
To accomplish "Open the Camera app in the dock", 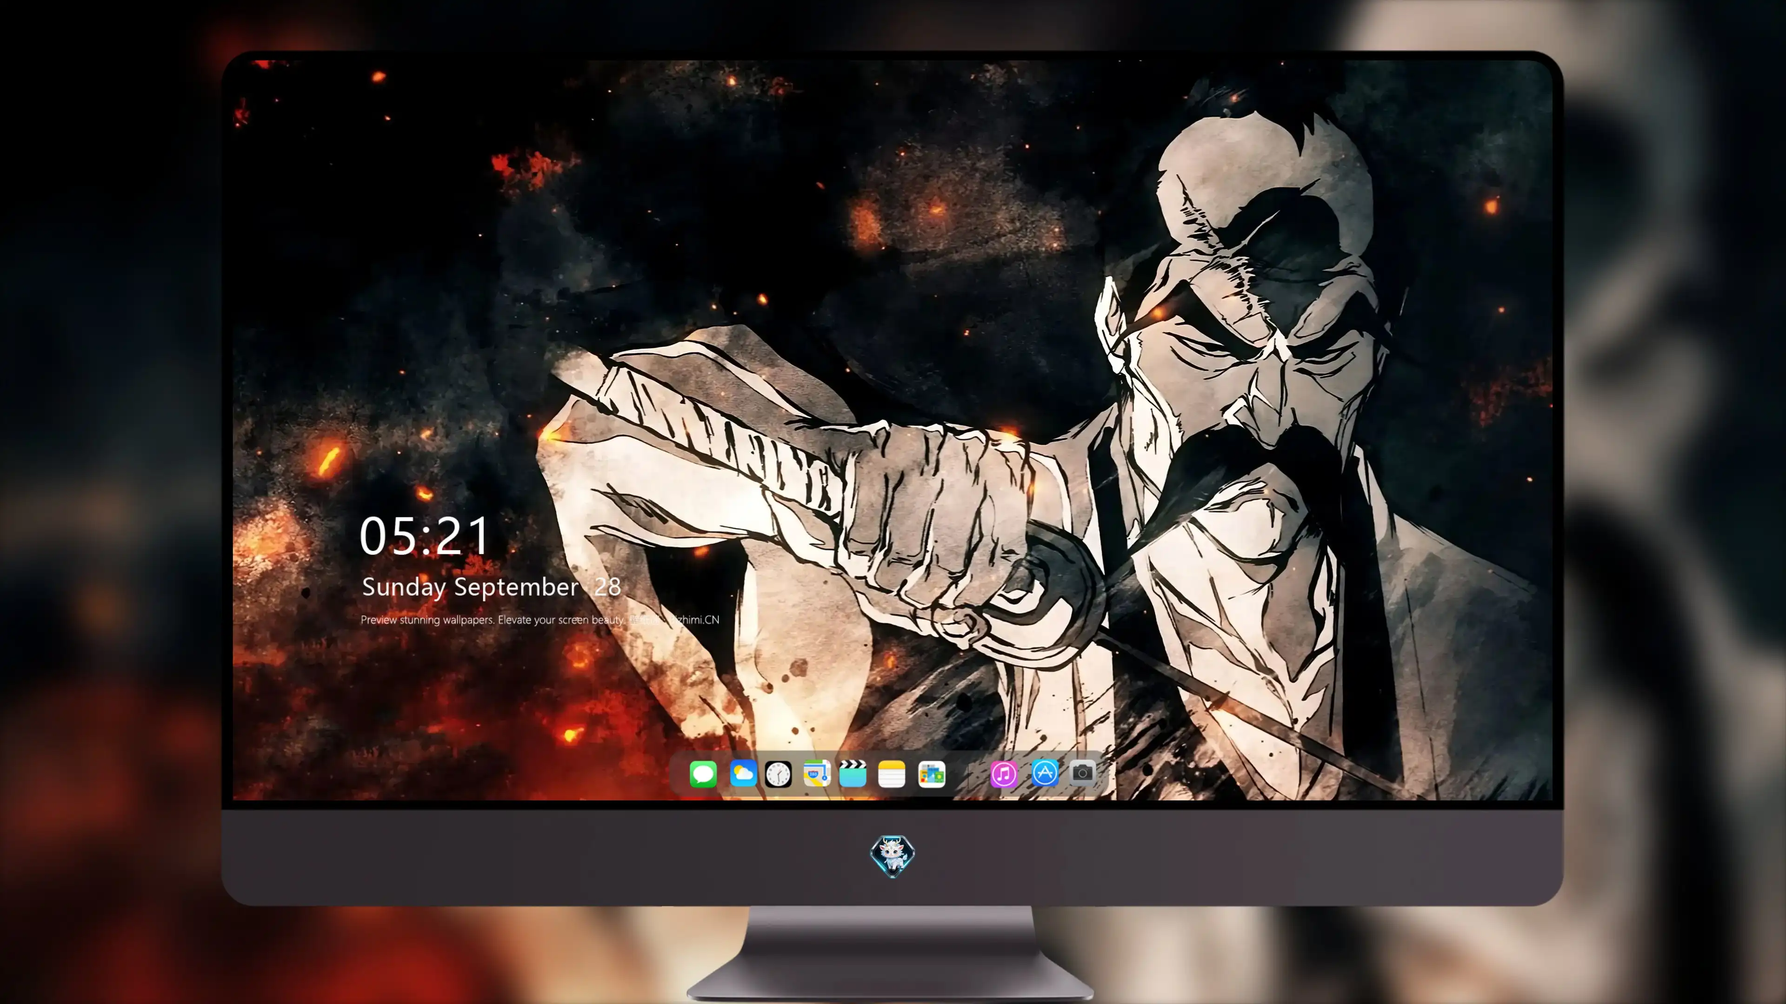I will click(1082, 773).
